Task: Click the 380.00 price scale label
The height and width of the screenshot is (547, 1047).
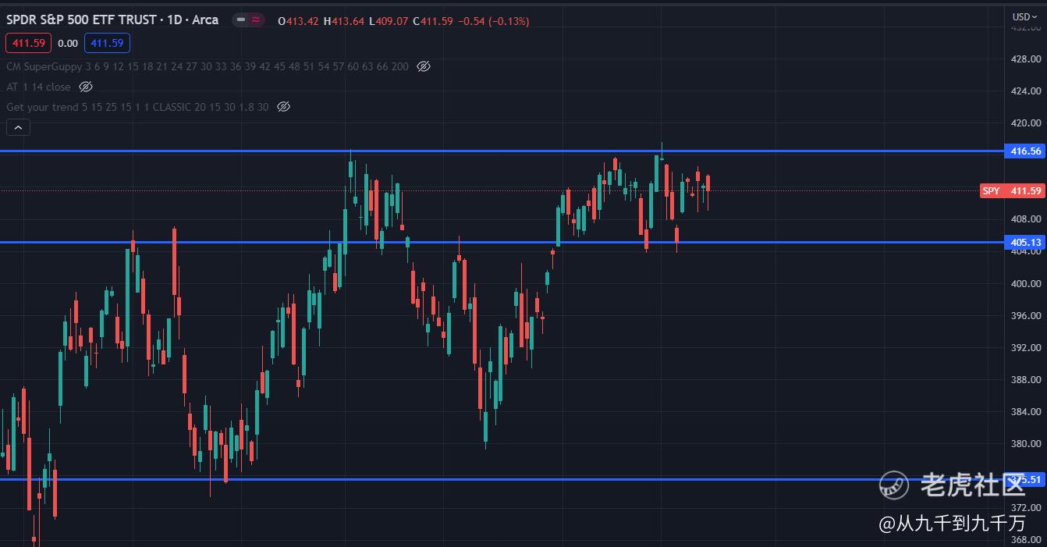Action: pyautogui.click(x=1025, y=443)
